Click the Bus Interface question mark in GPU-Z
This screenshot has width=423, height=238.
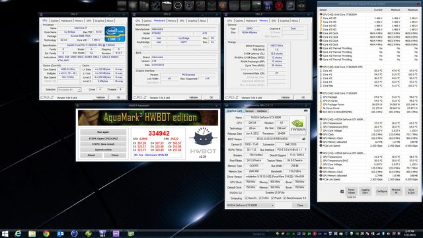pyautogui.click(x=305, y=149)
